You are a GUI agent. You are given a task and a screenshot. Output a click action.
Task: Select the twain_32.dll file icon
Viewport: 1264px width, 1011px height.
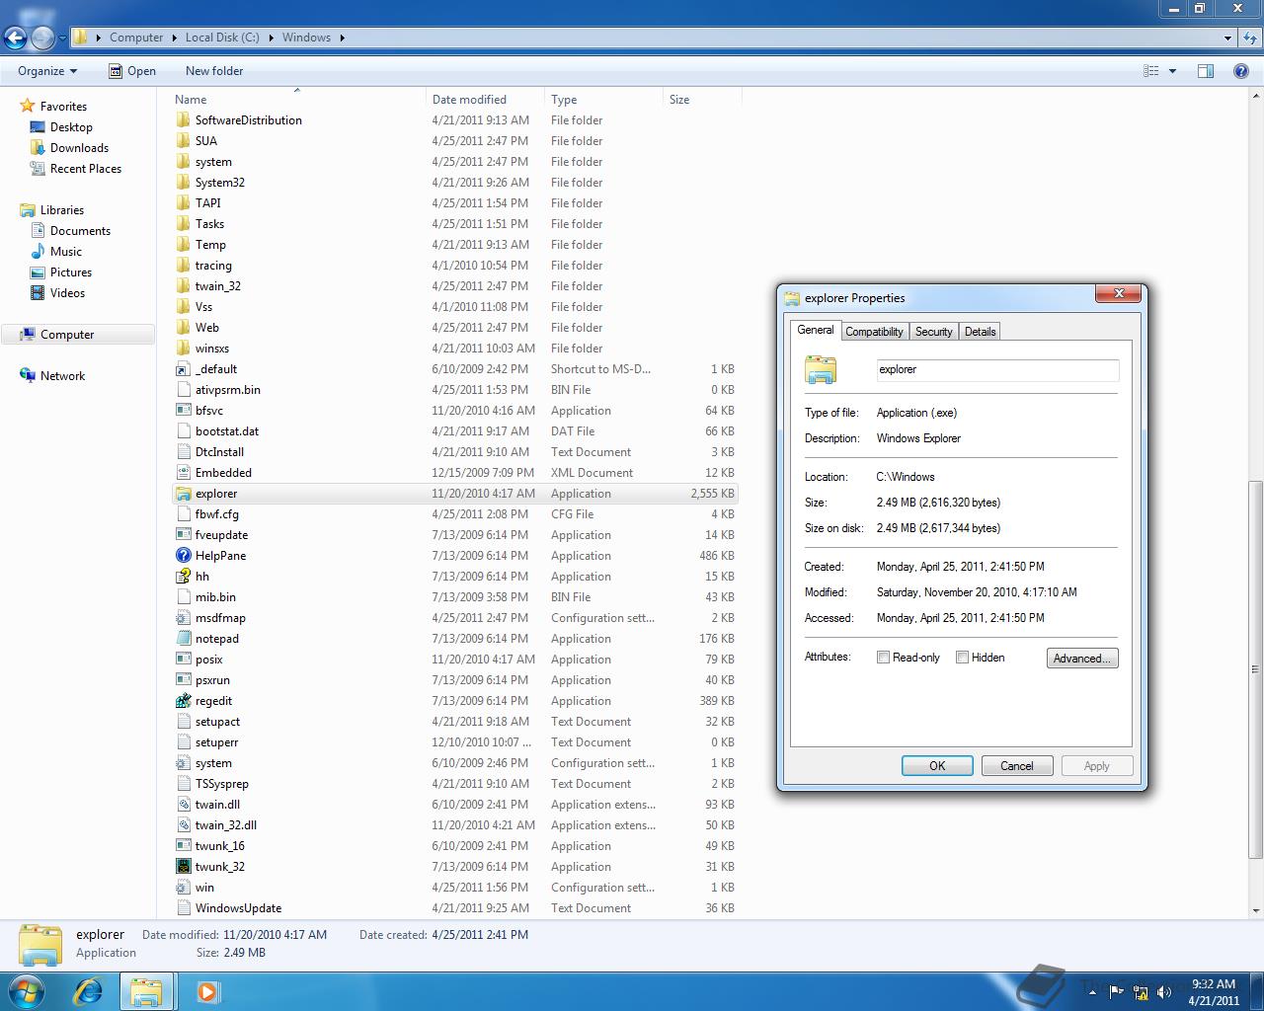pos(183,825)
